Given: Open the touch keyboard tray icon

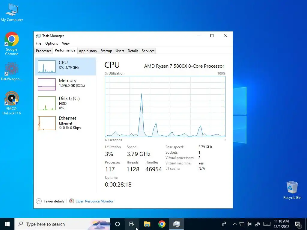Looking at the screenshot, I should pyautogui.click(x=267, y=224).
